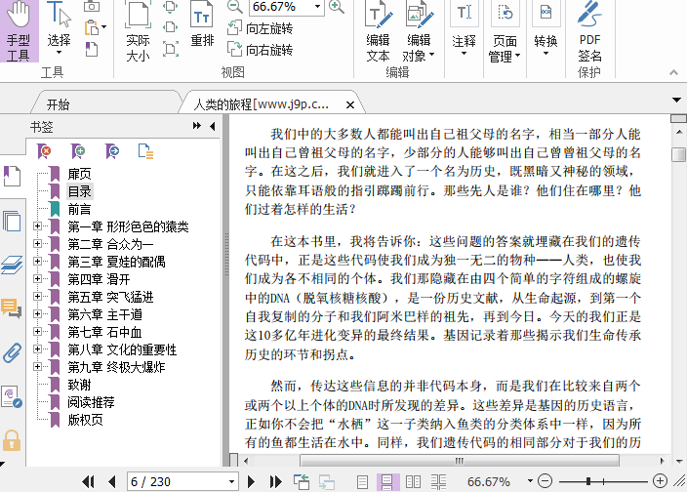Select 第七章 石中血 bookmark text
687x492 pixels.
pos(104,332)
